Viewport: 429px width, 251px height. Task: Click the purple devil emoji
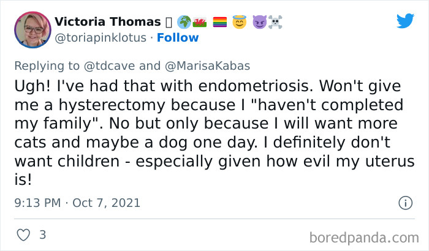click(x=259, y=23)
